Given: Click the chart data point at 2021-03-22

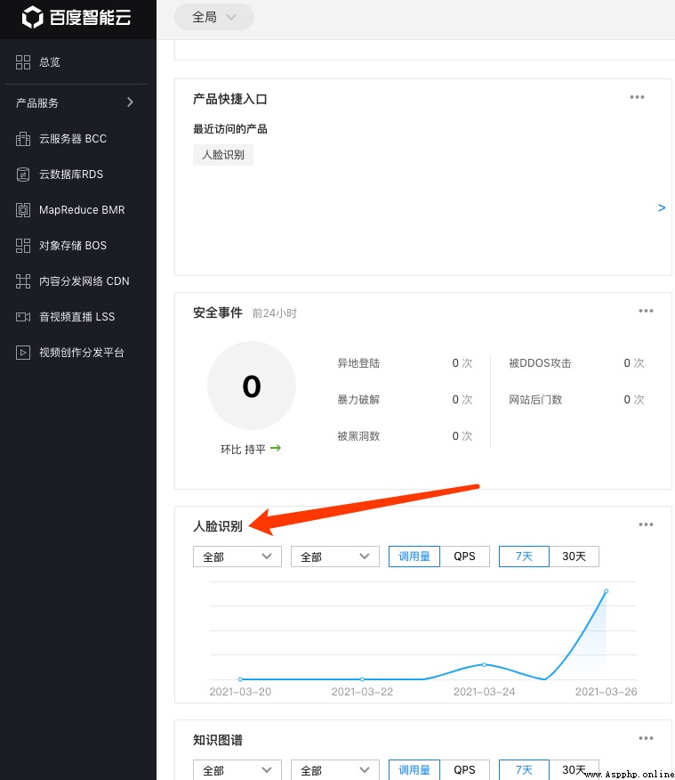Looking at the screenshot, I should point(362,679).
